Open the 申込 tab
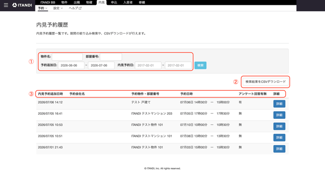The image size is (325, 176). pyautogui.click(x=114, y=2)
